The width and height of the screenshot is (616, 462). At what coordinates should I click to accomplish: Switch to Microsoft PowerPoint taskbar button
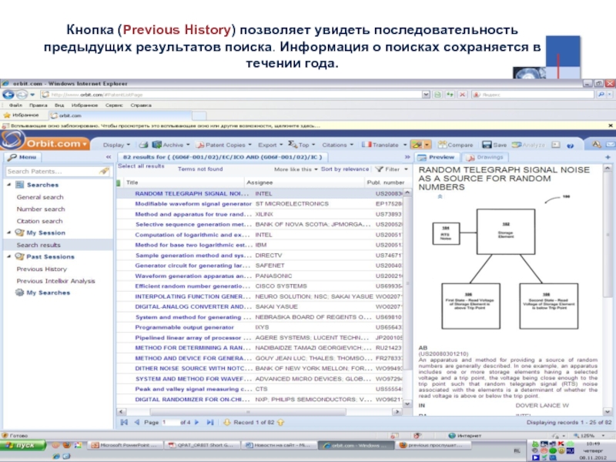pyautogui.click(x=124, y=445)
